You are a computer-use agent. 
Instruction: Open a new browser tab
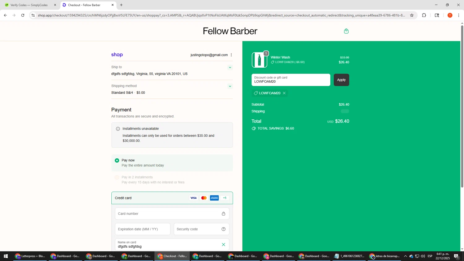[121, 5]
